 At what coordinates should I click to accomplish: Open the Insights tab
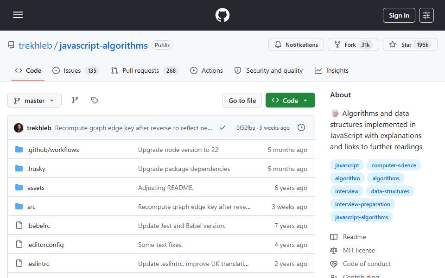tap(331, 70)
